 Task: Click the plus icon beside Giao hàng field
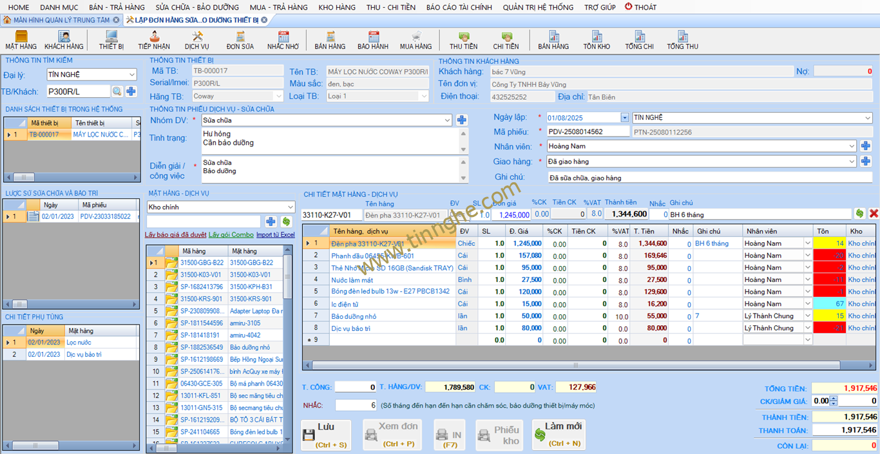click(x=866, y=161)
